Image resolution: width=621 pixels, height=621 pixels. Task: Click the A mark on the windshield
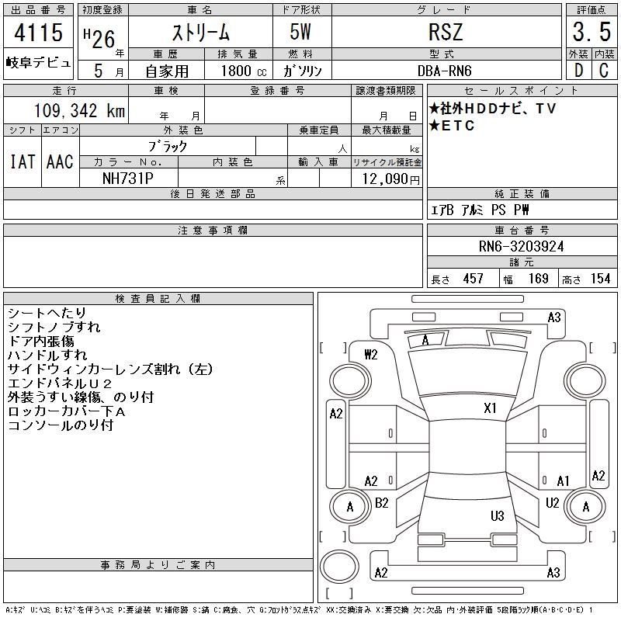425,340
